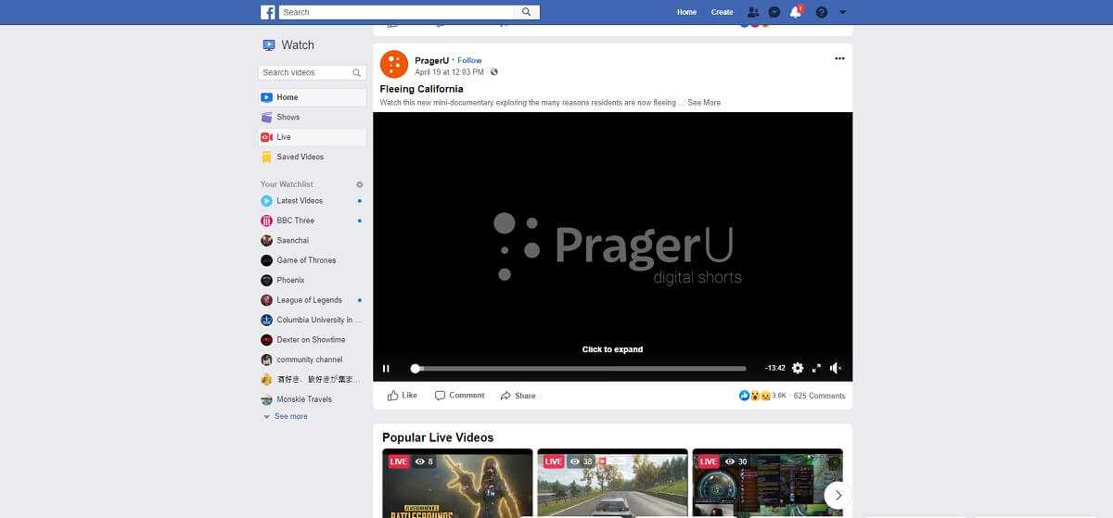
Task: Click the April 19 timestamp link
Action: tap(450, 72)
